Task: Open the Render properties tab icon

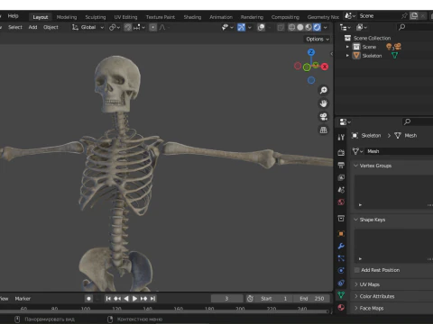Action: tap(341, 153)
